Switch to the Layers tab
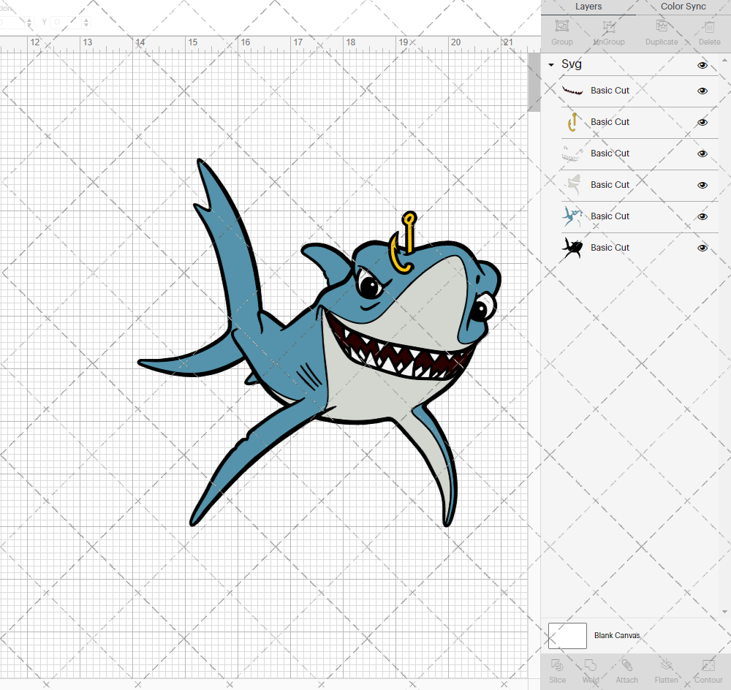The height and width of the screenshot is (690, 731). (588, 7)
